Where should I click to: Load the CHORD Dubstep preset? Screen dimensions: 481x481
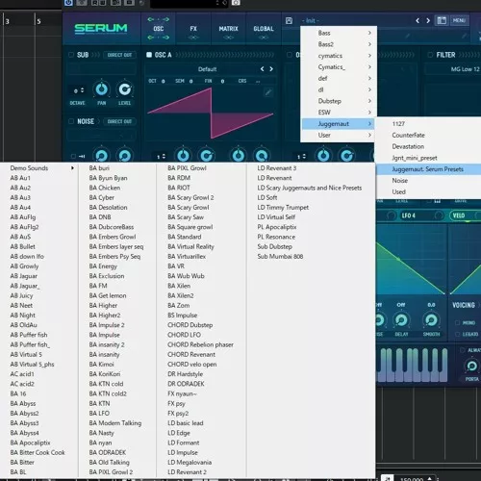(x=190, y=325)
